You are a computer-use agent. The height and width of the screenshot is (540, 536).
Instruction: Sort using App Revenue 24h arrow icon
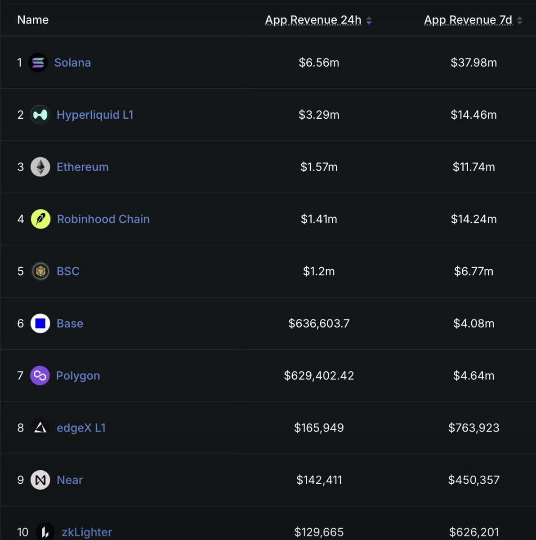coord(369,20)
